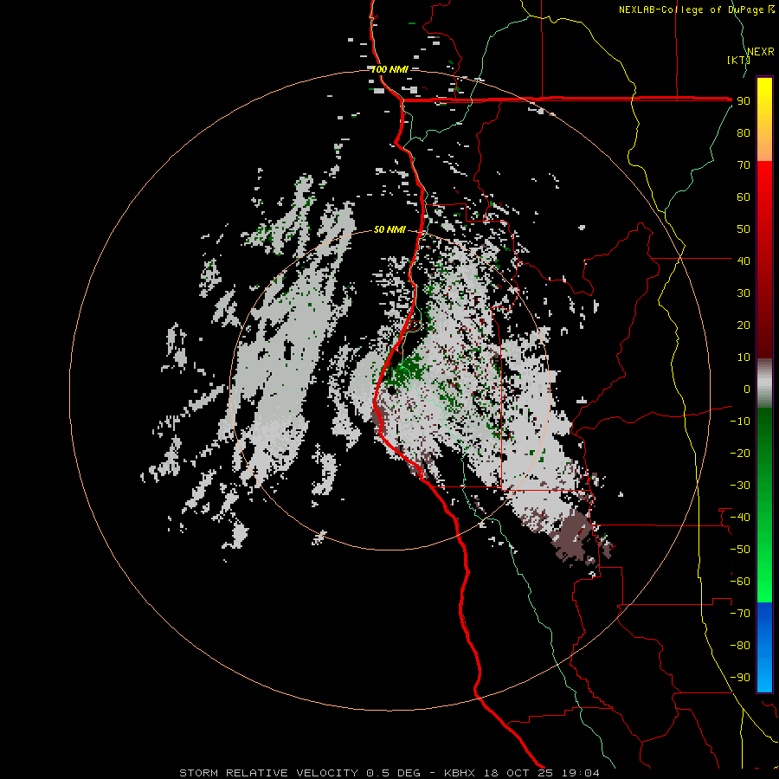Click the "-80" scale value
This screenshot has width=779, height=779.
[740, 646]
